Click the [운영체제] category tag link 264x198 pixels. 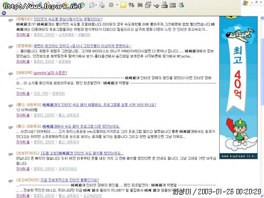coord(24,46)
